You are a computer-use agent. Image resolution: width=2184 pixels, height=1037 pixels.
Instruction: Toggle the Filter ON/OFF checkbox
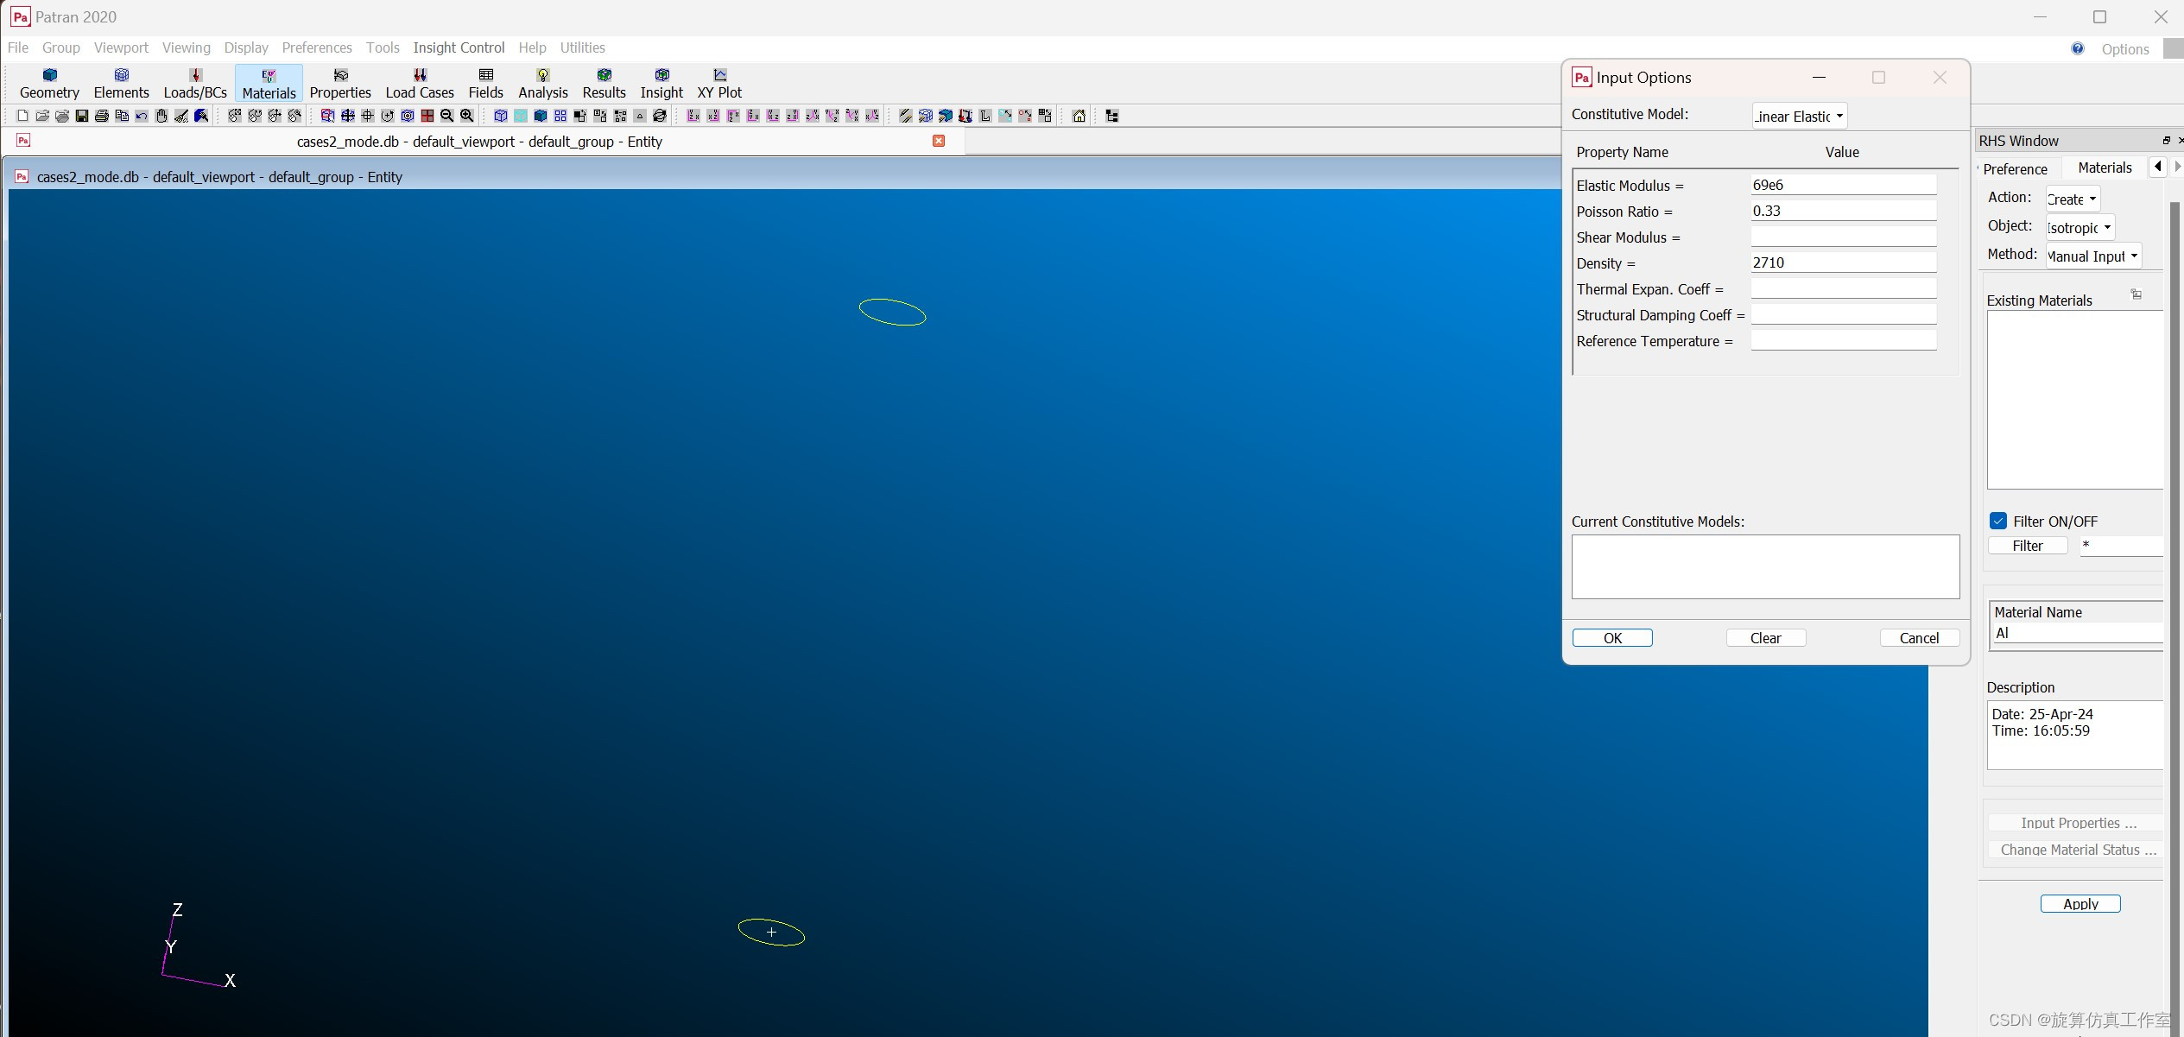1998,521
